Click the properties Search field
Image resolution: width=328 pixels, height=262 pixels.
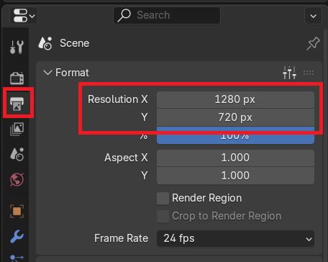[167, 15]
